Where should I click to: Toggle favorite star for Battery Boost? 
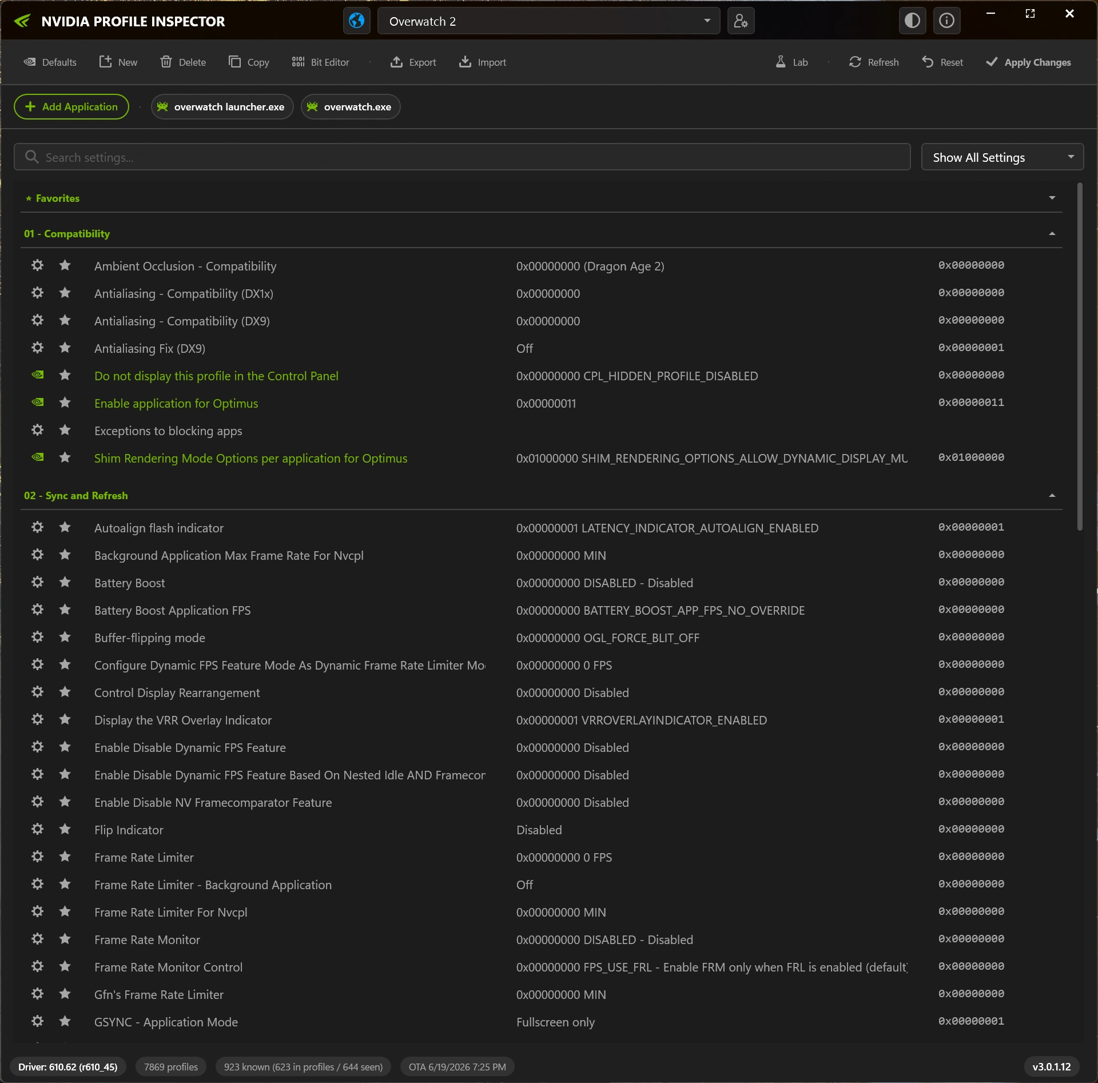pos(65,582)
